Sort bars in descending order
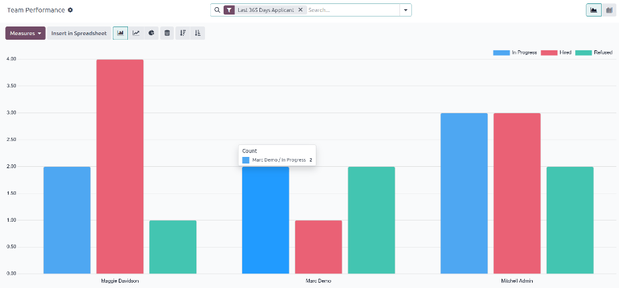Image resolution: width=619 pixels, height=288 pixels. [x=182, y=33]
